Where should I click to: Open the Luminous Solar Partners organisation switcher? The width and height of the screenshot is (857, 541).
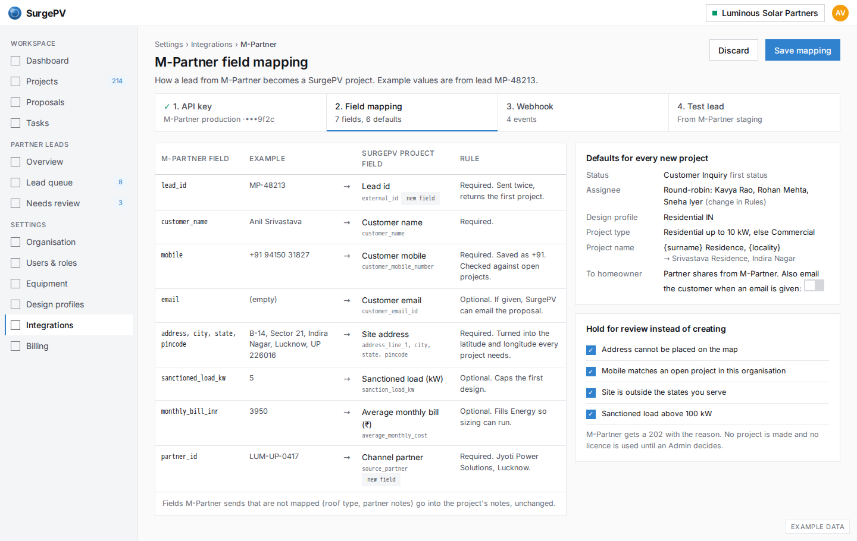click(765, 13)
